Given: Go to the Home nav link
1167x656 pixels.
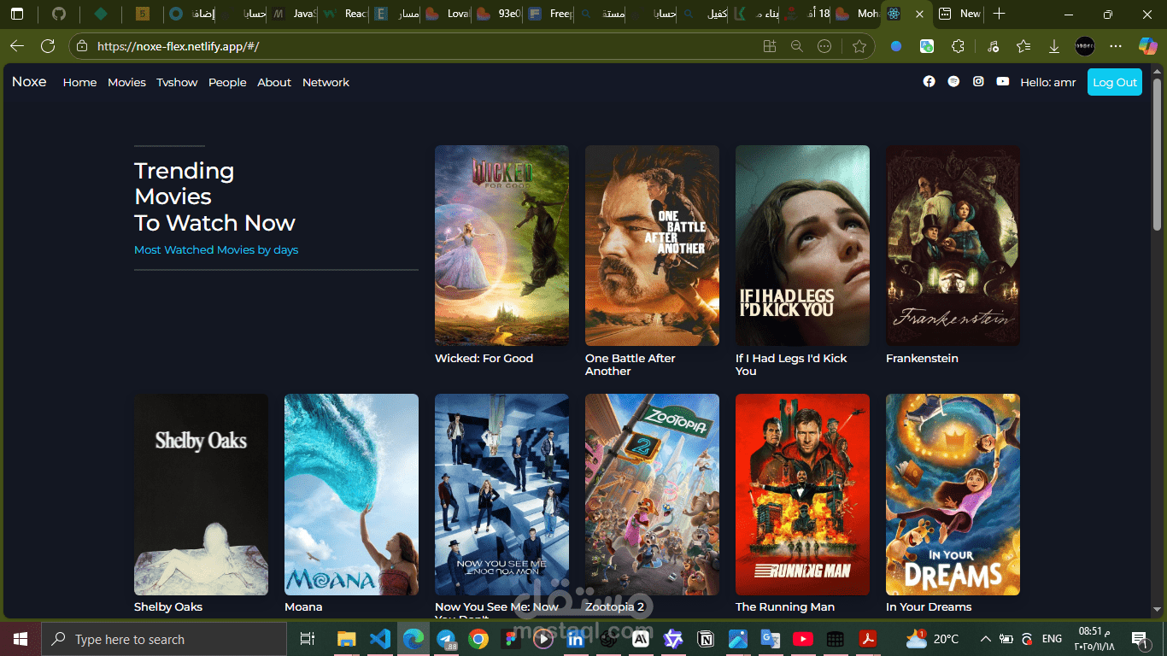Looking at the screenshot, I should (79, 82).
